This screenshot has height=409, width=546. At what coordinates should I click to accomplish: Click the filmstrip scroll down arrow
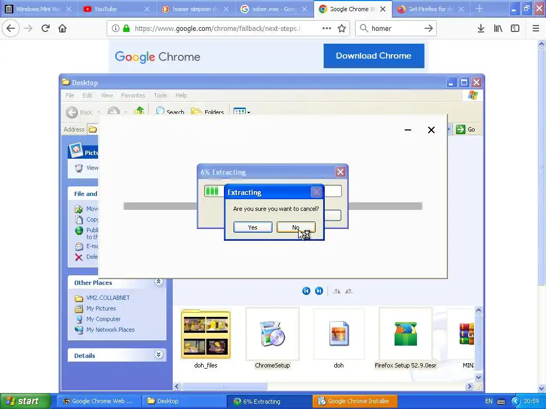(478, 377)
